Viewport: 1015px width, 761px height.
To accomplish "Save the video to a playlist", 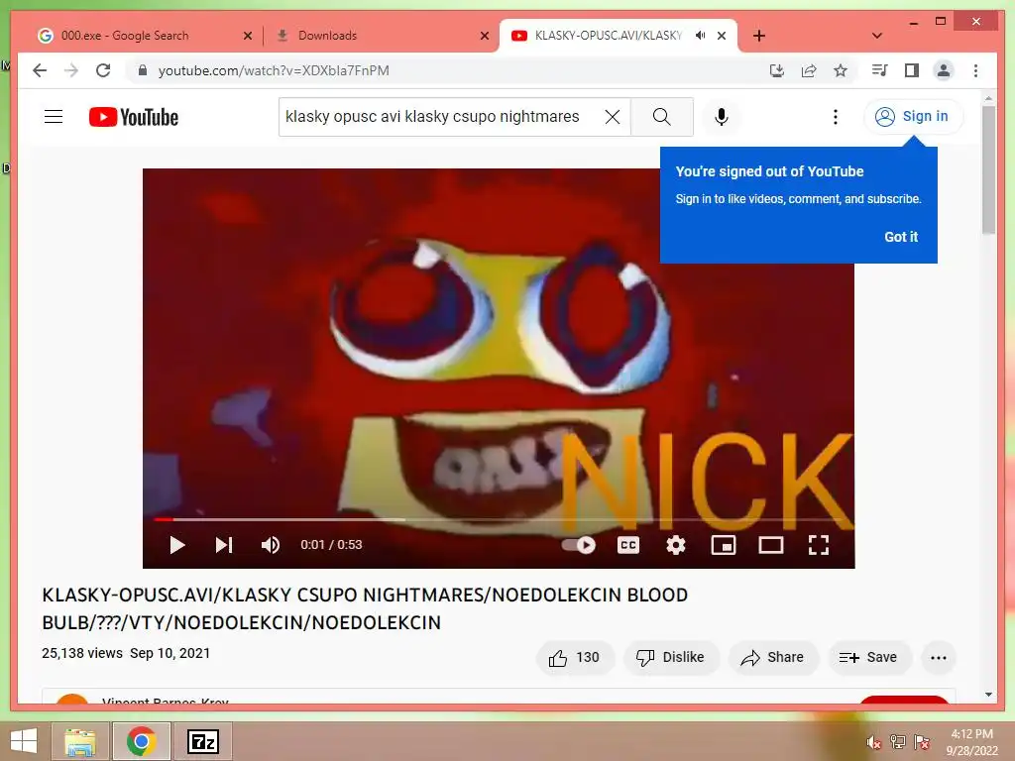I will (868, 658).
